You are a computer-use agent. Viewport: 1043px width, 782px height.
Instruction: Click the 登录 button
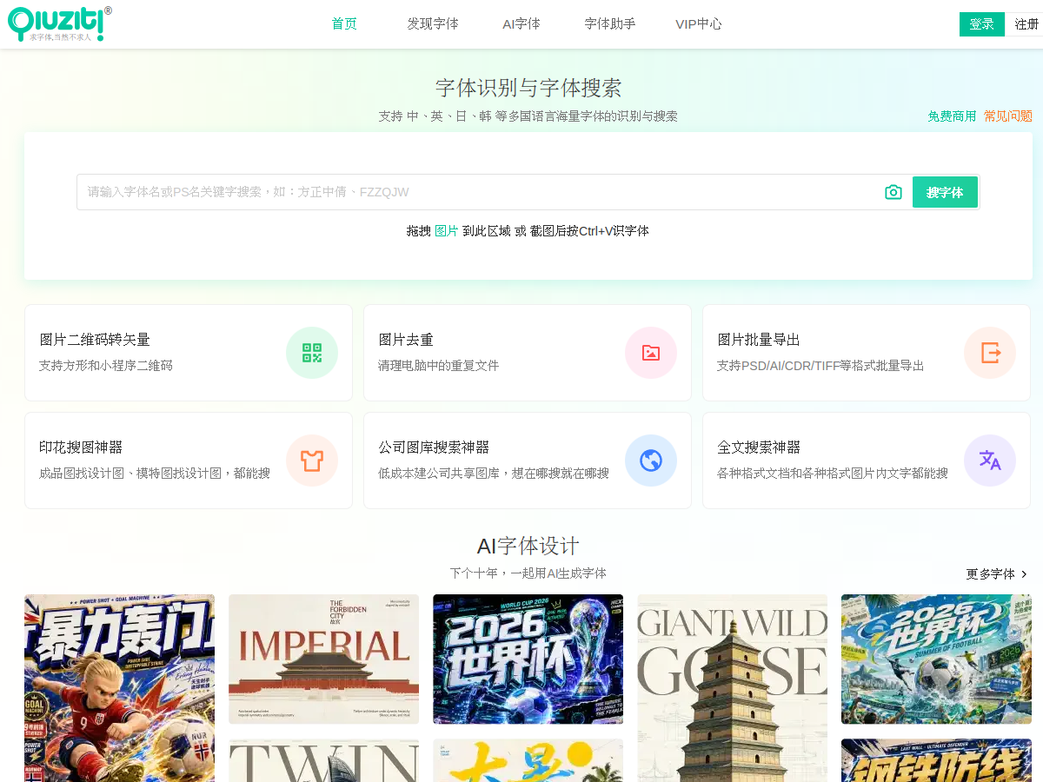[x=982, y=24]
